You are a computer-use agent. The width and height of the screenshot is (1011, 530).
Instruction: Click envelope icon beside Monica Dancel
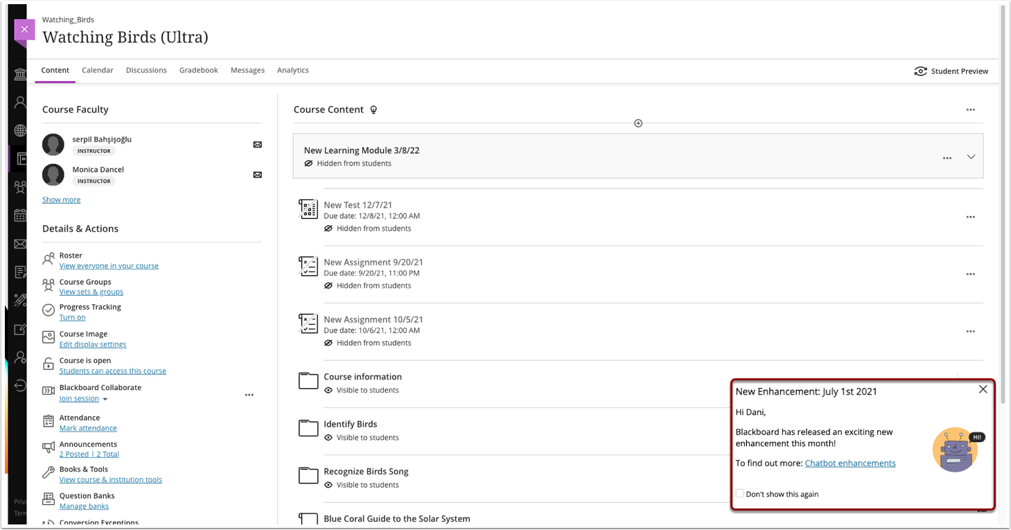click(258, 175)
